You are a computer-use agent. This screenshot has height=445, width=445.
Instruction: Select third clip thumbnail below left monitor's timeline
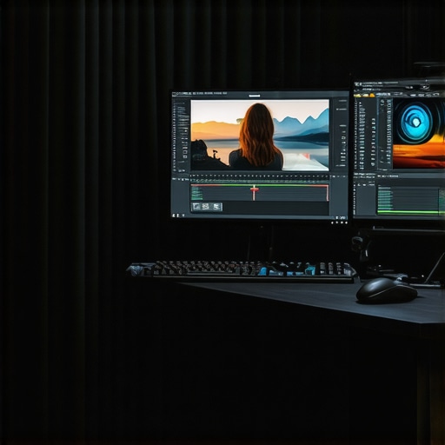216,207
